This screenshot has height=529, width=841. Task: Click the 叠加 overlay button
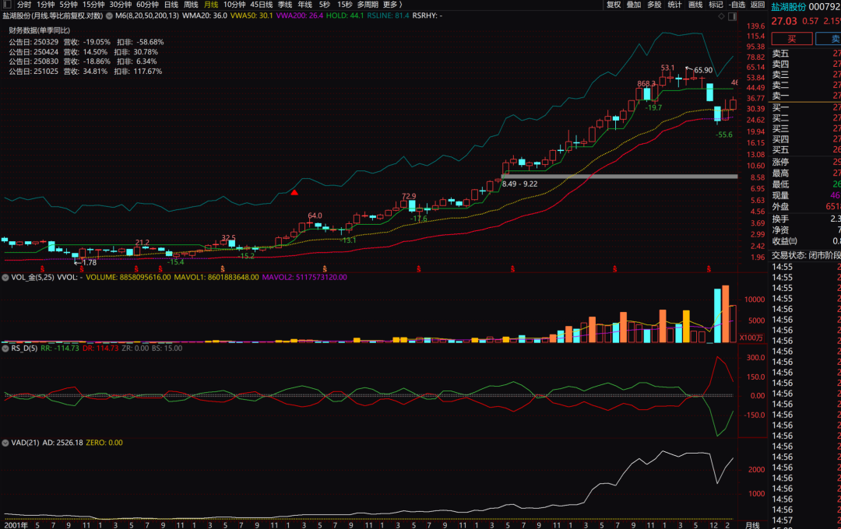tap(634, 5)
